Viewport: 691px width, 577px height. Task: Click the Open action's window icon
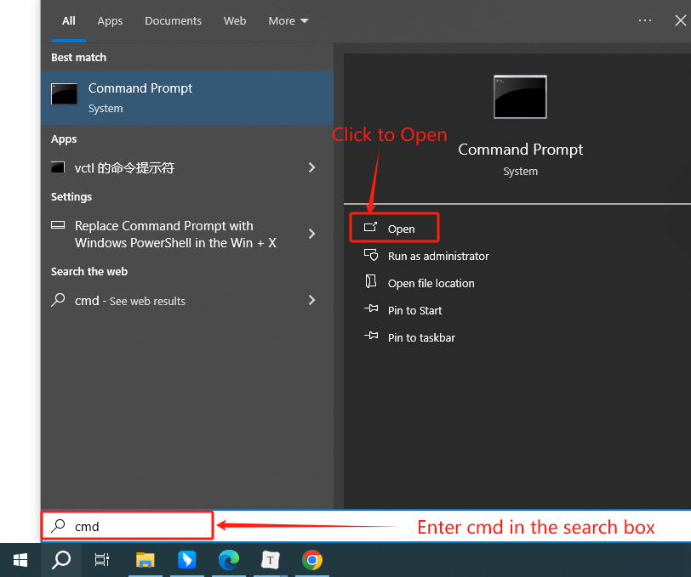371,227
